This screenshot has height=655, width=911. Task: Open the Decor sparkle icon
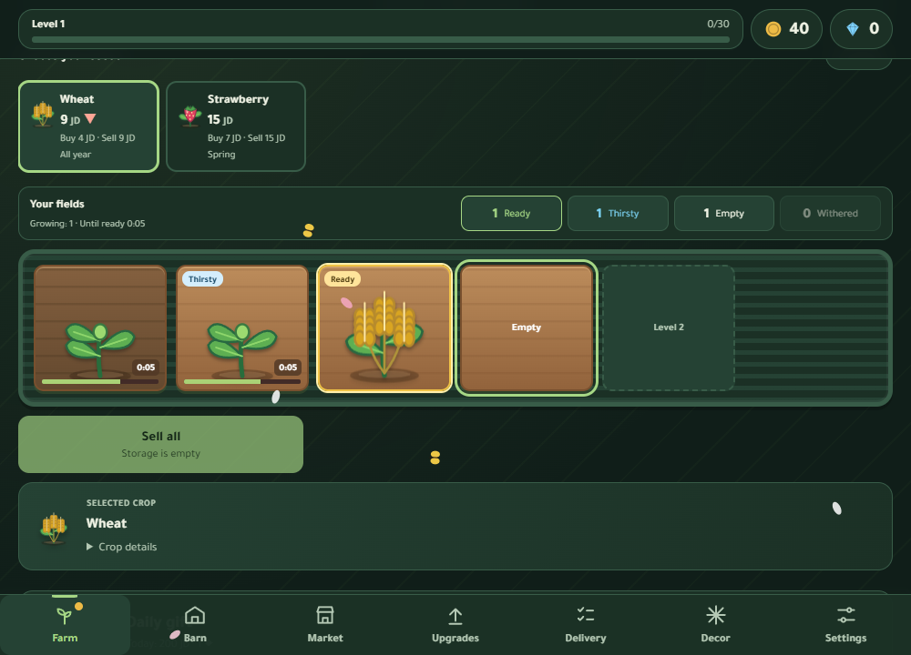pyautogui.click(x=716, y=615)
